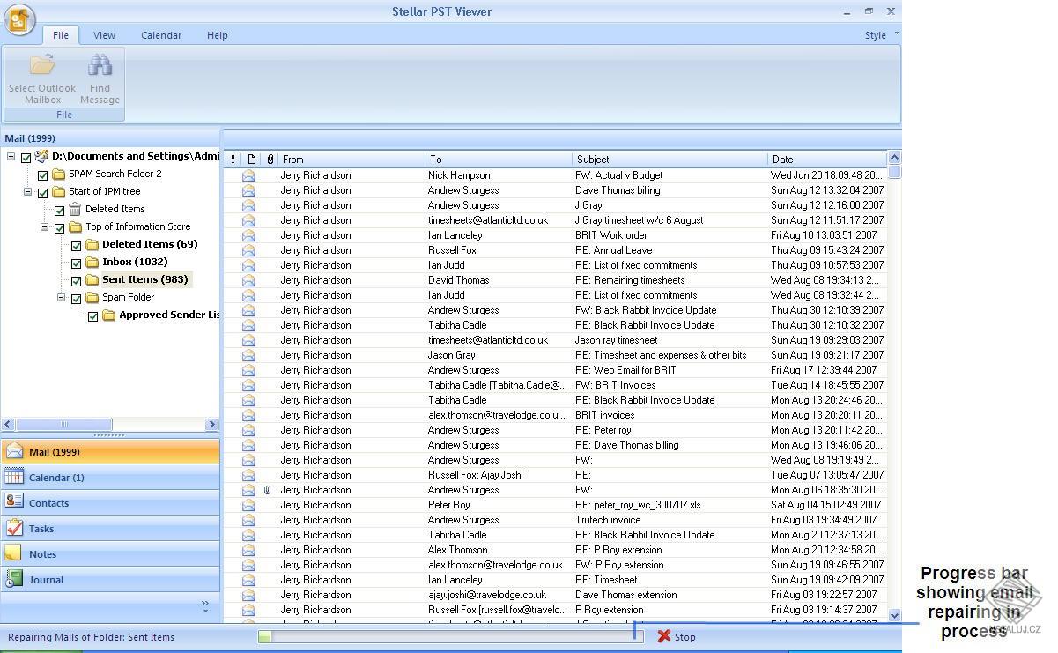This screenshot has width=1058, height=653.
Task: Open the Calendar pane from the sidebar
Action: click(13, 477)
